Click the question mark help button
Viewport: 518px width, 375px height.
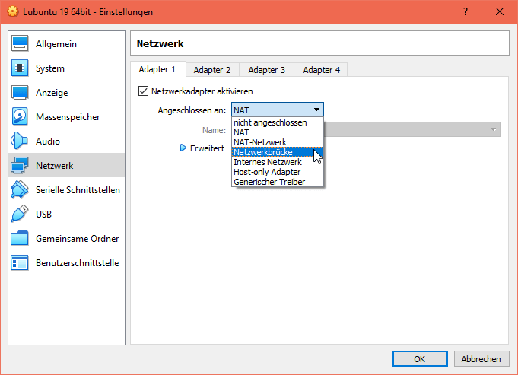(x=466, y=12)
